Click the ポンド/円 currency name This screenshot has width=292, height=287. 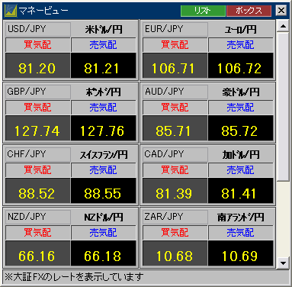[x=104, y=92]
